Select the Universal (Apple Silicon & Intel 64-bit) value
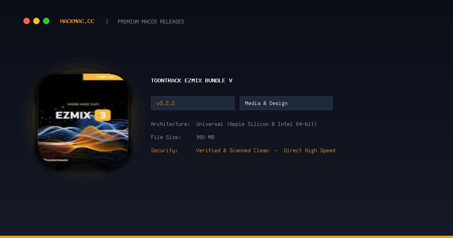Viewport: 453px width, 238px height. [x=256, y=124]
